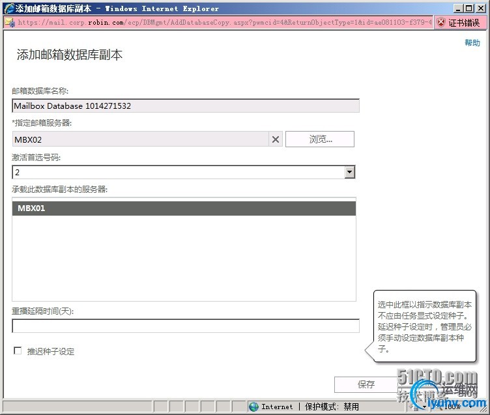Click the 指定邮箱服务器 label
The width and height of the screenshot is (490, 415).
click(x=42, y=123)
